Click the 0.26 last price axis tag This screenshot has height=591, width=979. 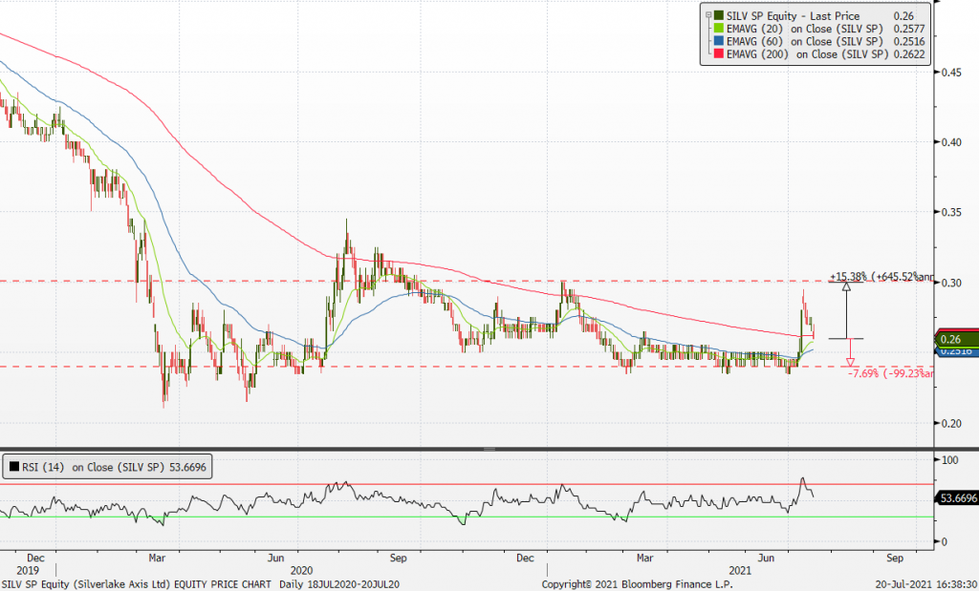956,340
